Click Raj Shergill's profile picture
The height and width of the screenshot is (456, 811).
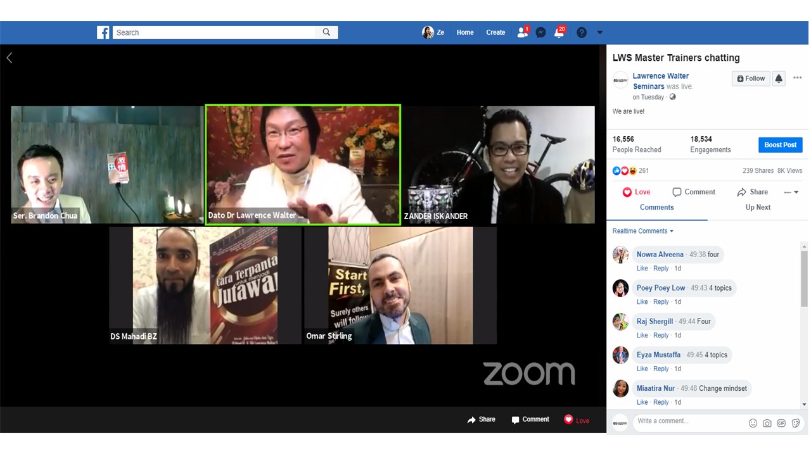[x=620, y=322]
